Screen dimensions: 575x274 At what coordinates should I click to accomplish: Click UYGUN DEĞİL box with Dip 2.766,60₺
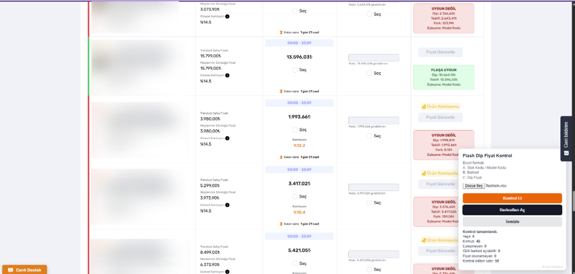(x=443, y=18)
